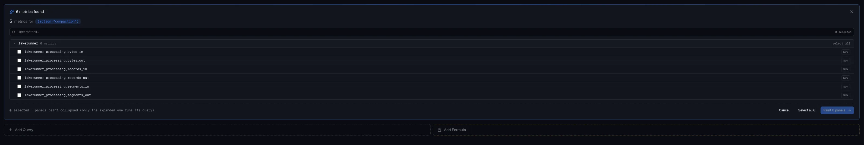Select lakerunner_processing_segments_in checkbox
864x145 pixels.
pos(19,87)
